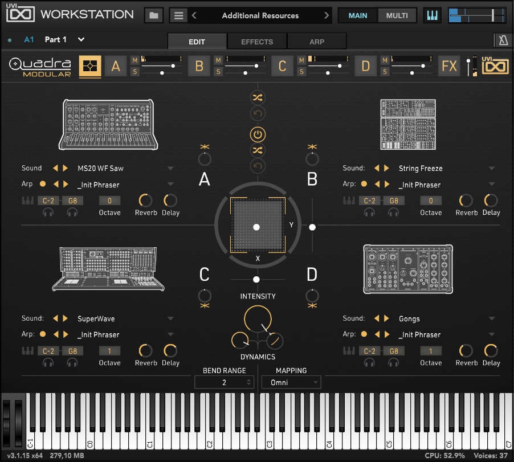The width and height of the screenshot is (514, 462).
Task: Solo layer C with the S button
Action: tap(301, 71)
